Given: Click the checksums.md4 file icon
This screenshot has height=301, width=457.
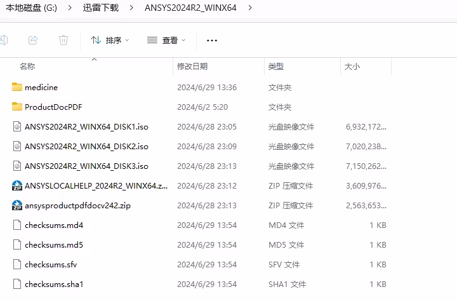Looking at the screenshot, I should (17, 225).
